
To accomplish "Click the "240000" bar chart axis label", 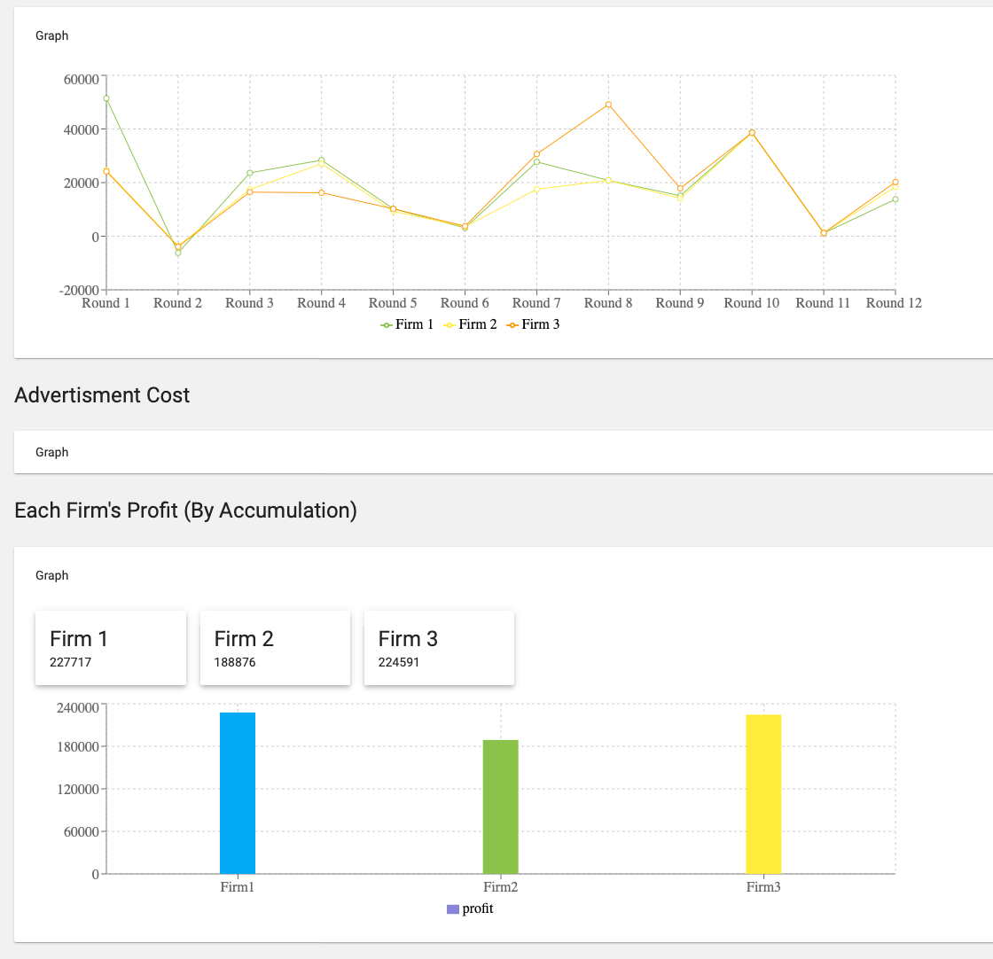I will 78,707.
